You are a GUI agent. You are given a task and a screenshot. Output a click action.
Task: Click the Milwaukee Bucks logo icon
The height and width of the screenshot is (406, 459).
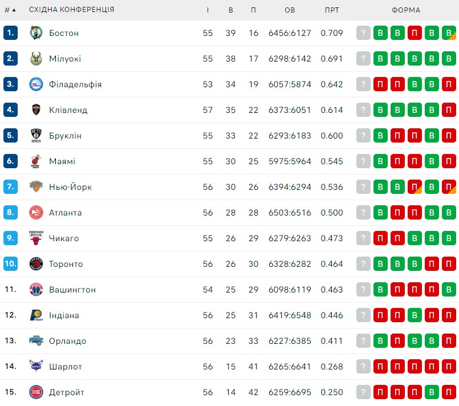coord(36,59)
